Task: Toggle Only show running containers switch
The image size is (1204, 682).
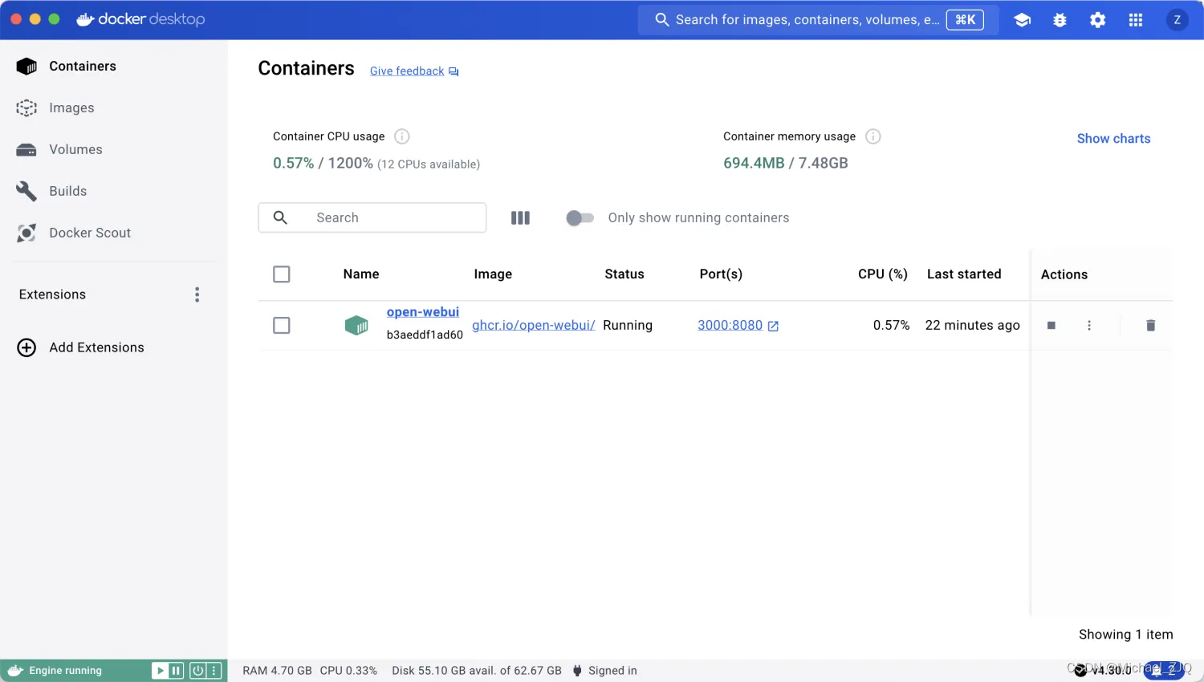Action: click(x=580, y=217)
